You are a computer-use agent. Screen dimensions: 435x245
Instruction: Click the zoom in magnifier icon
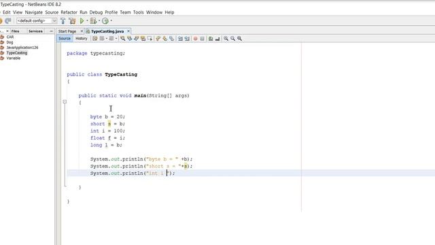(x=226, y=39)
